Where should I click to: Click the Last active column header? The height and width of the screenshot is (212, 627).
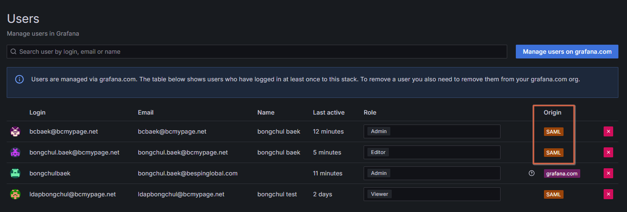click(x=328, y=113)
